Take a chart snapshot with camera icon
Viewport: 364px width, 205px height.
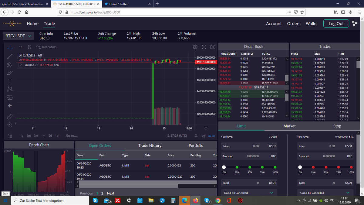(x=213, y=47)
